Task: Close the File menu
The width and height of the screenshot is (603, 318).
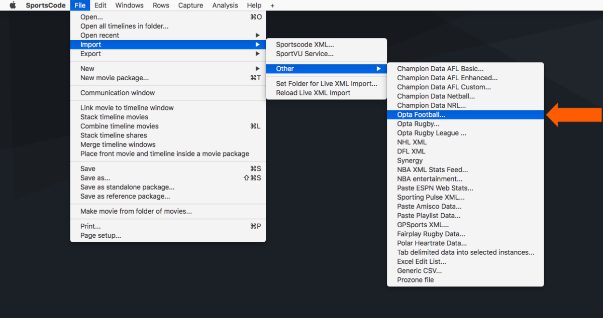Action: point(80,6)
